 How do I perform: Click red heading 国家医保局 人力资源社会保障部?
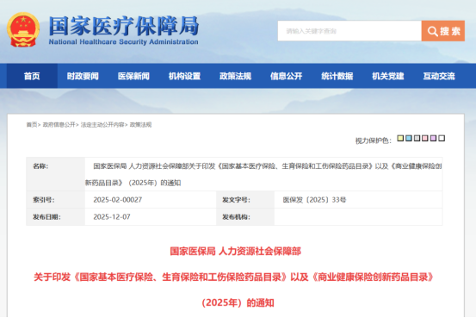click(x=235, y=252)
